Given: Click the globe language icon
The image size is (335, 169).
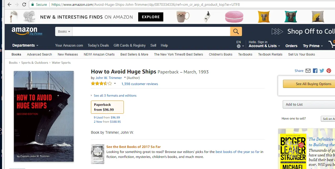Looking at the screenshot, I should click(x=239, y=46).
